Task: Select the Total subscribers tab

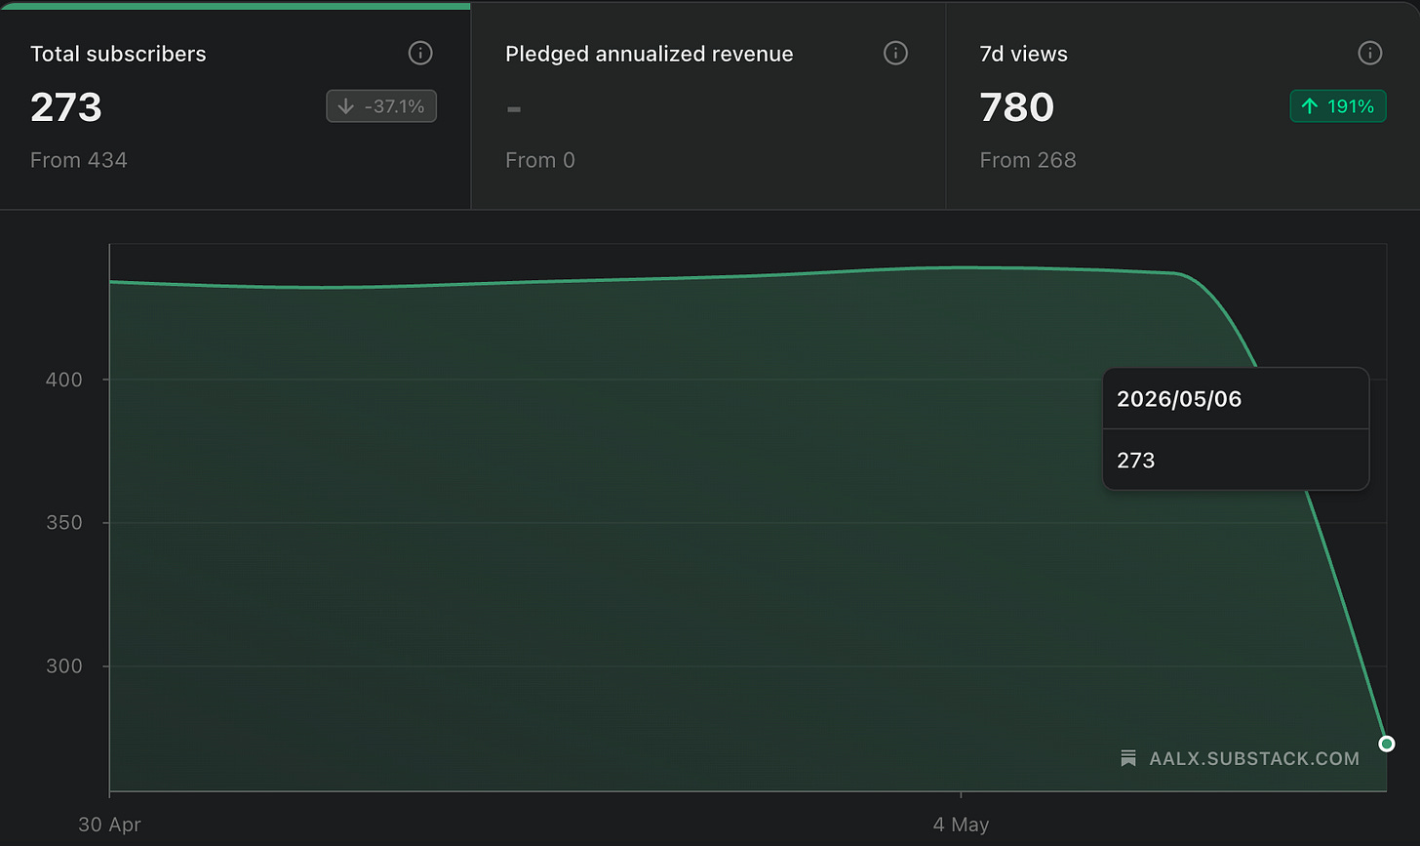Action: point(235,105)
